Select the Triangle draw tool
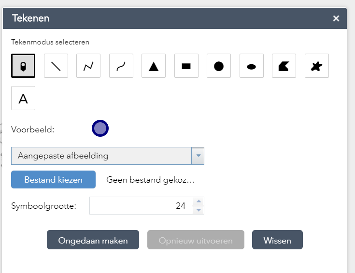This screenshot has width=355, height=273. tap(154, 66)
